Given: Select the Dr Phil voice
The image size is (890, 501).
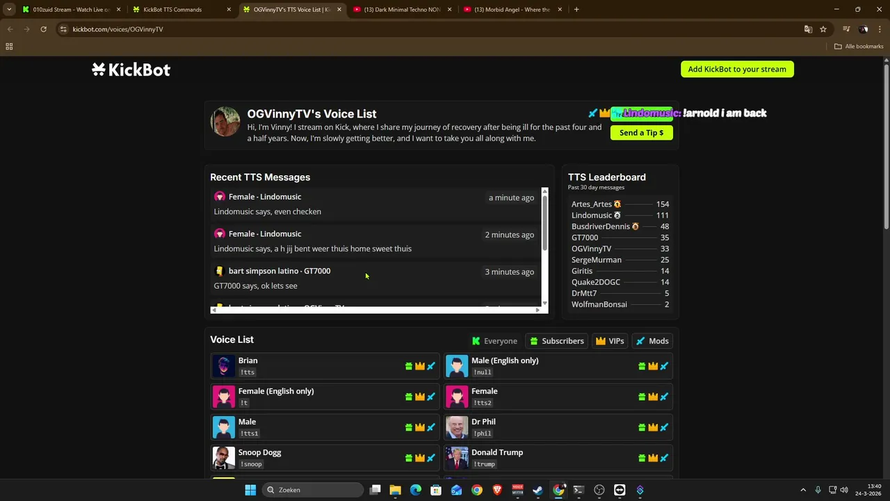Looking at the screenshot, I should pyautogui.click(x=558, y=427).
